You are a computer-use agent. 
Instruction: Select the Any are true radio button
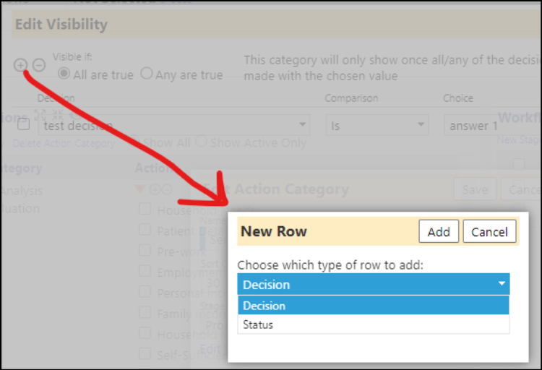coord(147,73)
